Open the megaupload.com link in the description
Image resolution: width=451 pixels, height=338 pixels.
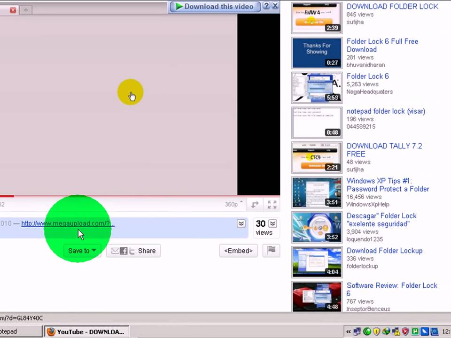pos(68,223)
